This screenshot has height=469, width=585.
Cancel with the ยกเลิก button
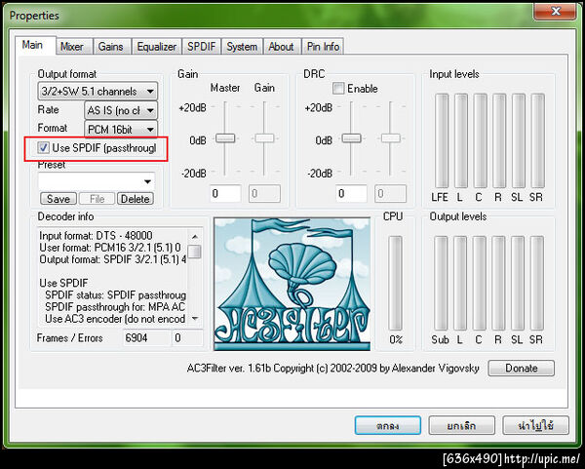461,425
